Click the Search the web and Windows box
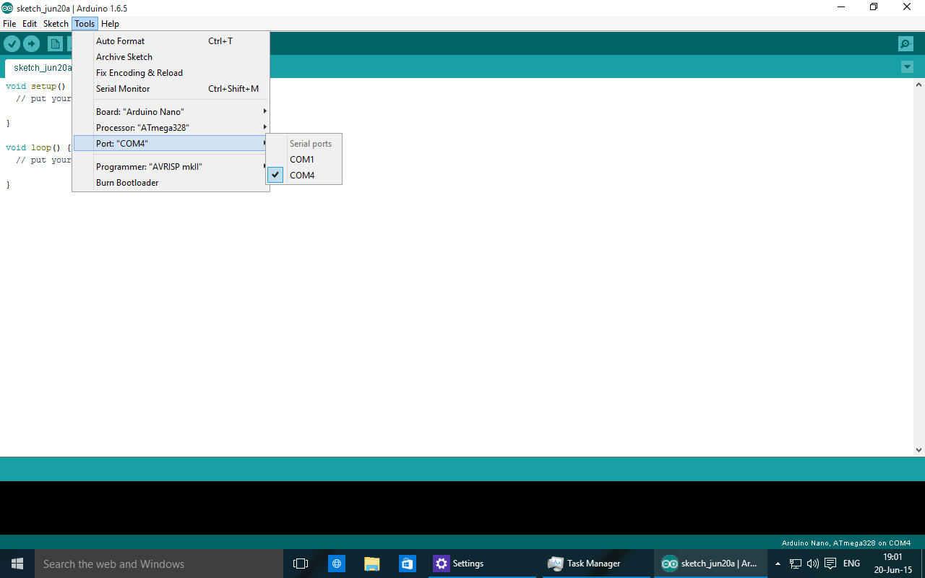The image size is (925, 578). pos(159,564)
